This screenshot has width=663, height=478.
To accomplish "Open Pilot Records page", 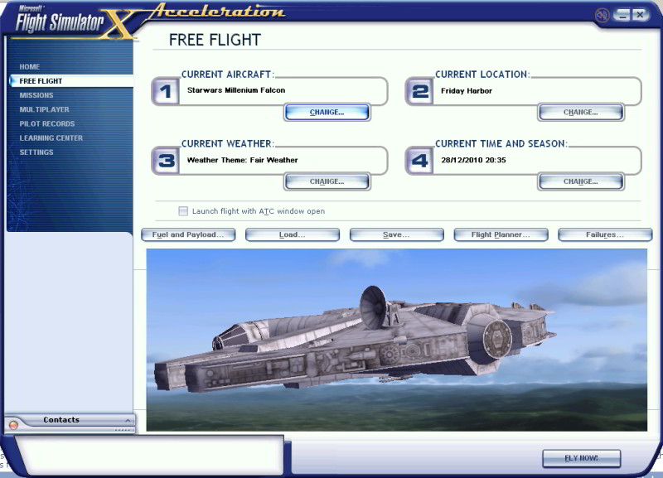I will (47, 123).
